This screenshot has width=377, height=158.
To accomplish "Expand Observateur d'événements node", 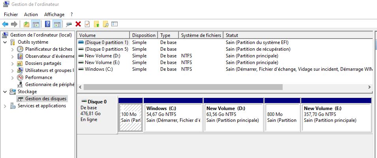I will coord(13,57).
